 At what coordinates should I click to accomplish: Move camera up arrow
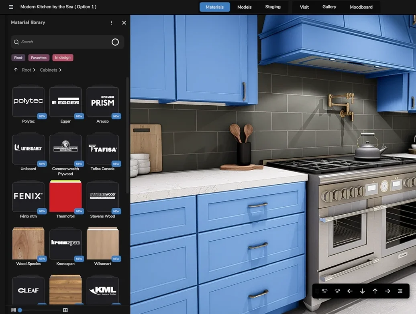(x=375, y=291)
